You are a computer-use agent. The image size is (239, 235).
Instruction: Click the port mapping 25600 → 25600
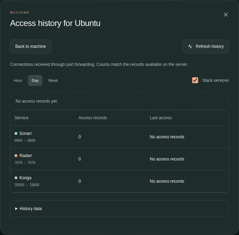click(27, 185)
